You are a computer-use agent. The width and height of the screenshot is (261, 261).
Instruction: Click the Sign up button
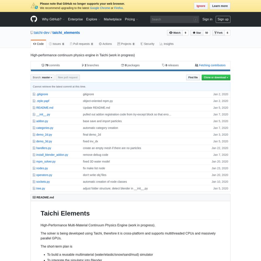pos(223,19)
